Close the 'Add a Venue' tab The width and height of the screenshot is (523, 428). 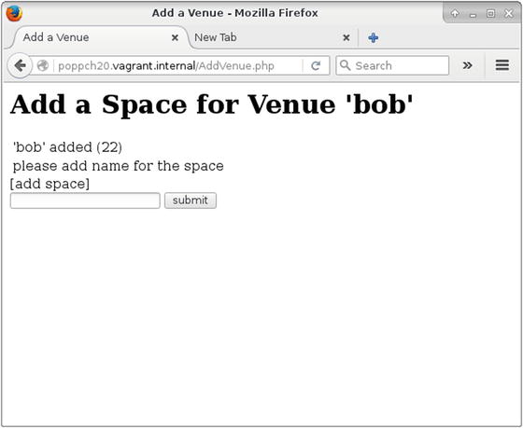175,37
